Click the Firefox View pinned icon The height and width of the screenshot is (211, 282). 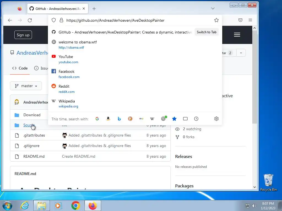pyautogui.click(x=20, y=9)
